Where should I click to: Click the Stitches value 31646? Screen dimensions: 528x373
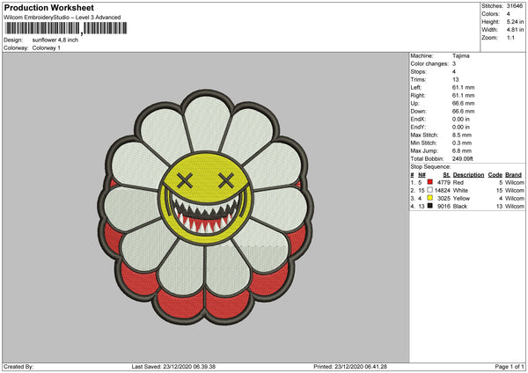(x=515, y=6)
